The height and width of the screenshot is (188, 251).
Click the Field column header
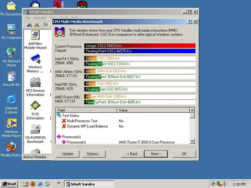pos(86,110)
